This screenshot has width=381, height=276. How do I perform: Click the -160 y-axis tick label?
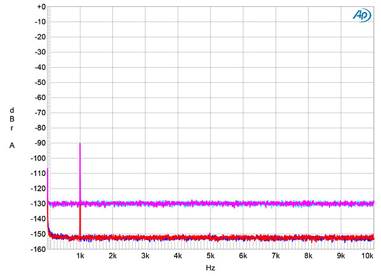point(36,249)
